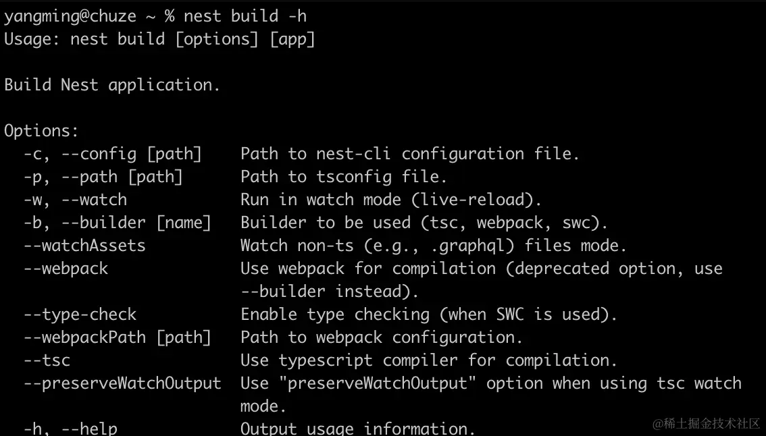This screenshot has width=766, height=436.
Task: Click the 'yangming@chuze' prompt text
Action: [70, 16]
